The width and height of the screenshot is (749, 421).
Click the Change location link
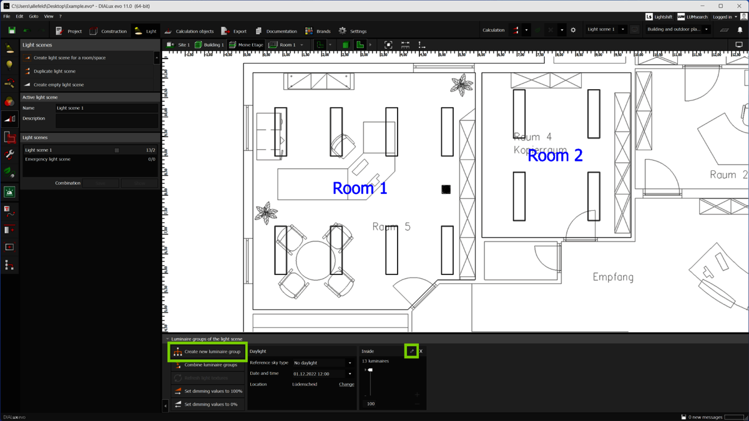[346, 385]
